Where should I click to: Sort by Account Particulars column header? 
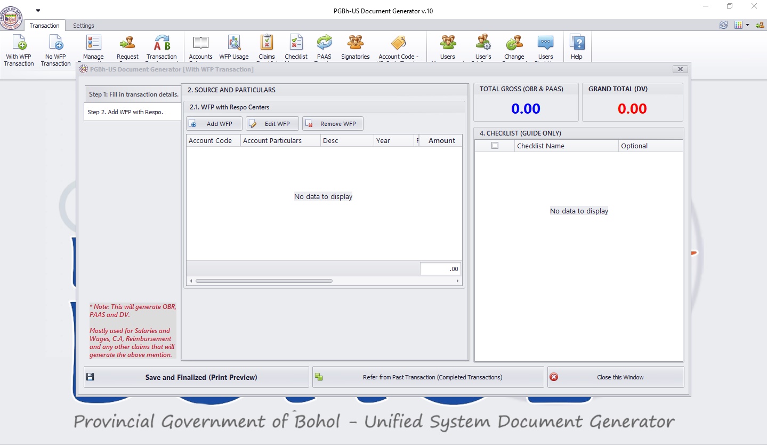pyautogui.click(x=280, y=140)
